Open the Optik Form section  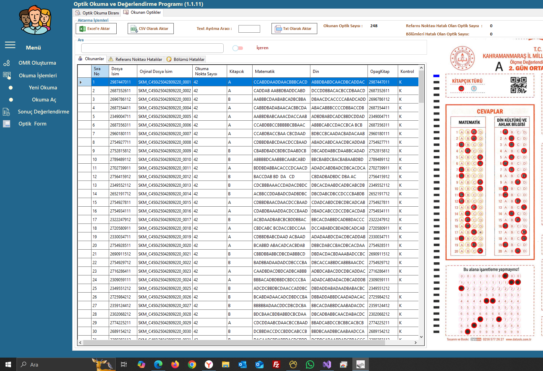tap(32, 124)
